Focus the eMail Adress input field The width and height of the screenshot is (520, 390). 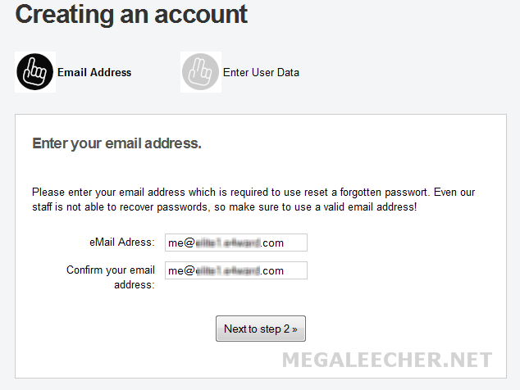(236, 243)
